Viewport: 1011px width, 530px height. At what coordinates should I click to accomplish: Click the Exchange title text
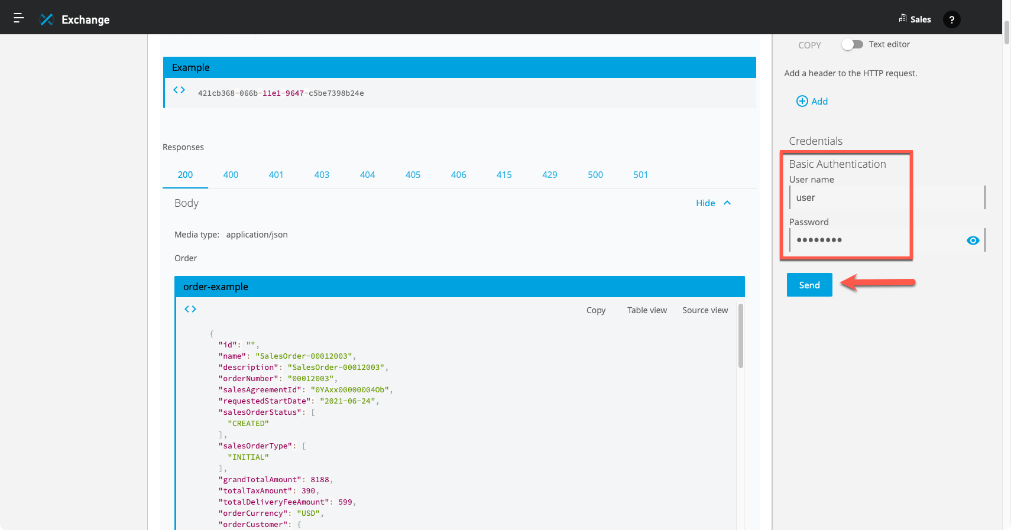86,19
